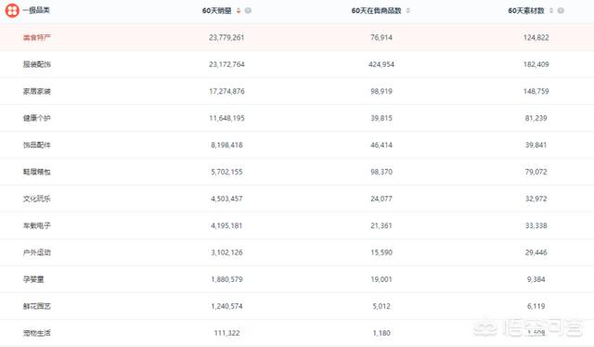Click the sales value 17,274,876
Screen dimensions: 594x347
click(226, 91)
